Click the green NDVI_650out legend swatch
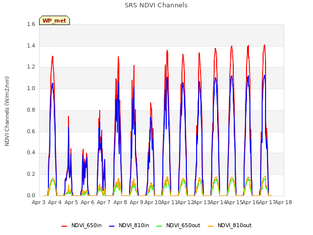The height and width of the screenshot is (235, 313). (x=159, y=226)
